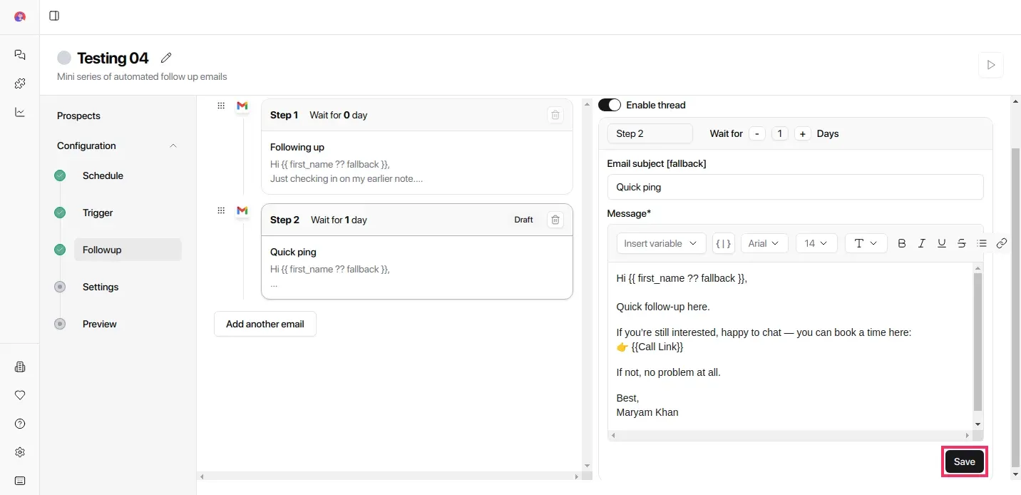Screen dimensions: 1021x495
Task: Disable the Enable thread toggle
Action: click(x=610, y=104)
